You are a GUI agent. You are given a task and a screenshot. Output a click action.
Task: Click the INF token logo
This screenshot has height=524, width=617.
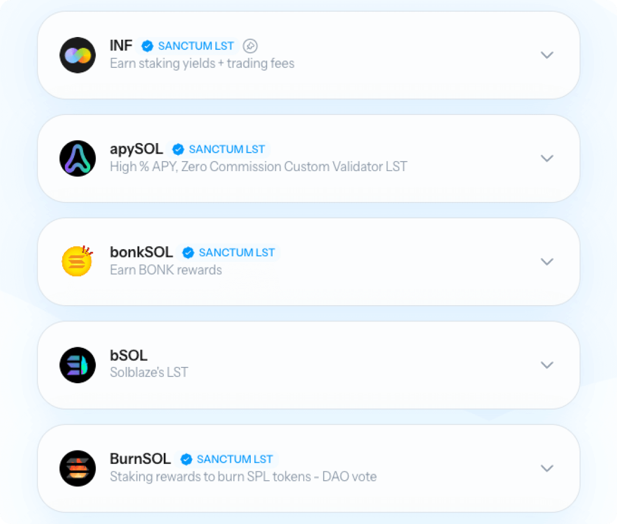[77, 55]
